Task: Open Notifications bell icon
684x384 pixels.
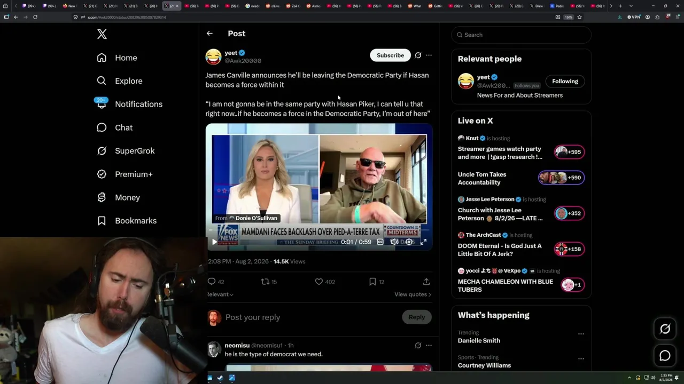Action: click(102, 103)
